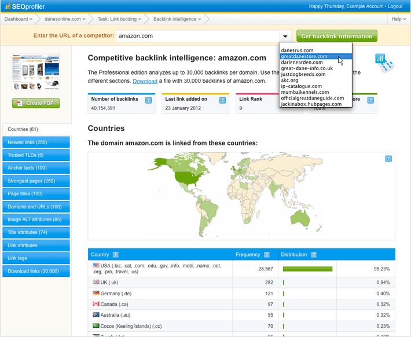Open the Link tags section

click(x=36, y=258)
